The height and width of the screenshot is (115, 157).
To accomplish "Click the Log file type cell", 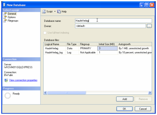I will [x=72, y=53].
